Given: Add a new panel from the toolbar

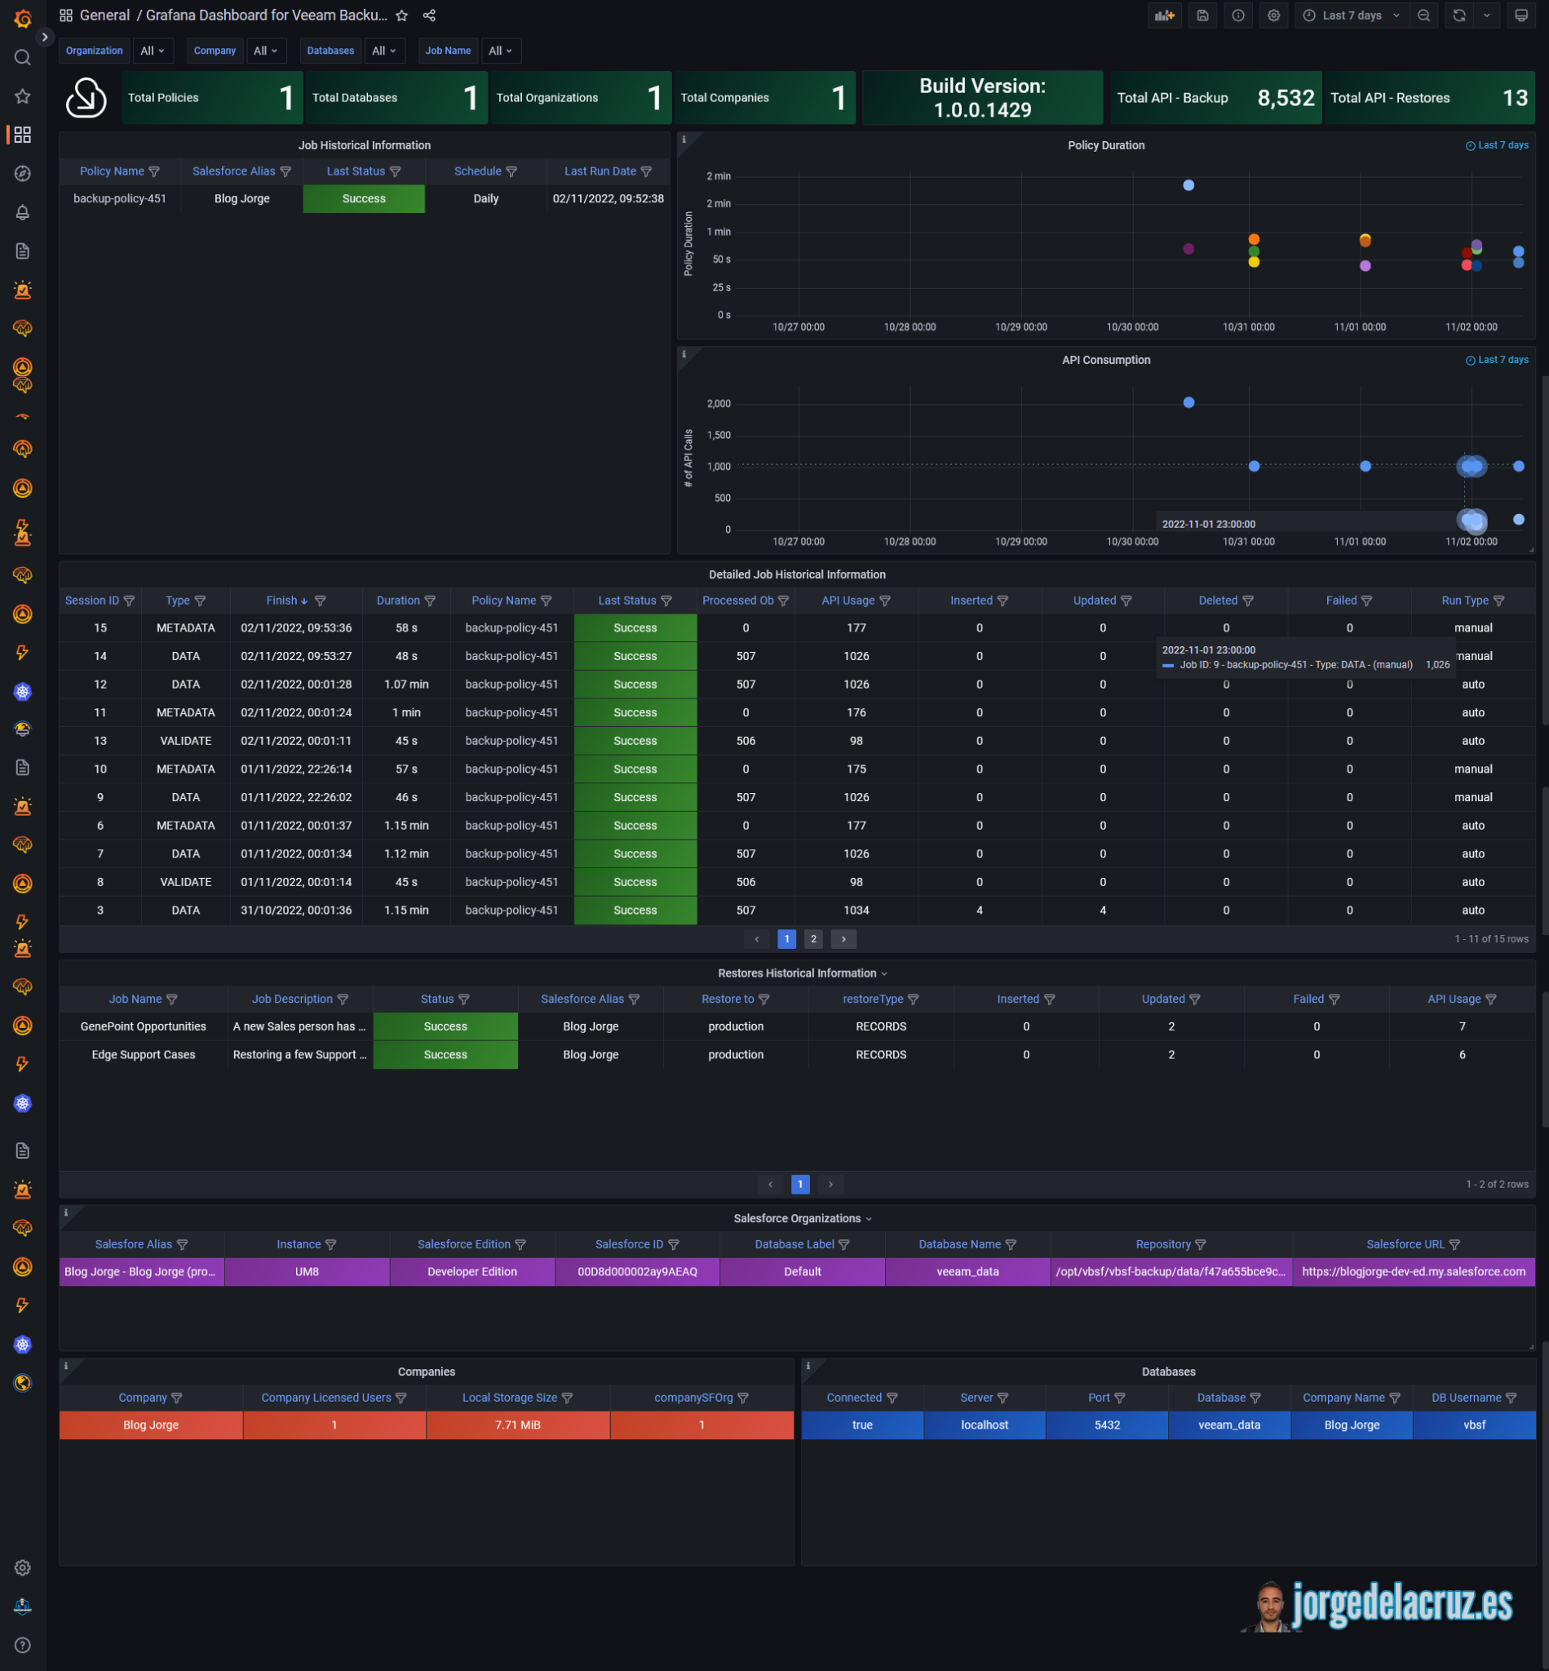Looking at the screenshot, I should 1164,15.
